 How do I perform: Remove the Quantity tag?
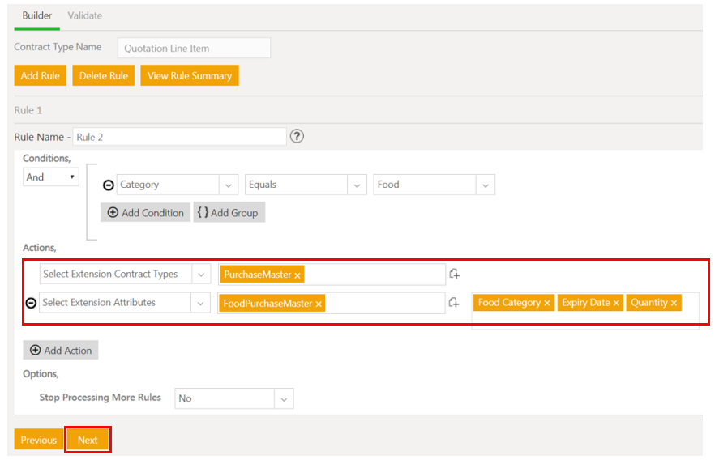click(674, 303)
